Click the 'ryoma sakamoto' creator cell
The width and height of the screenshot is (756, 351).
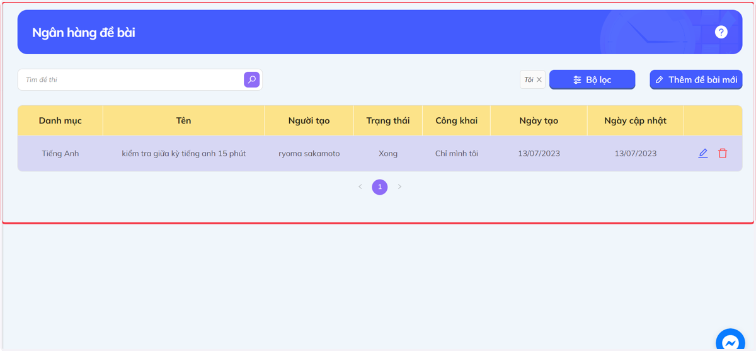tap(309, 153)
